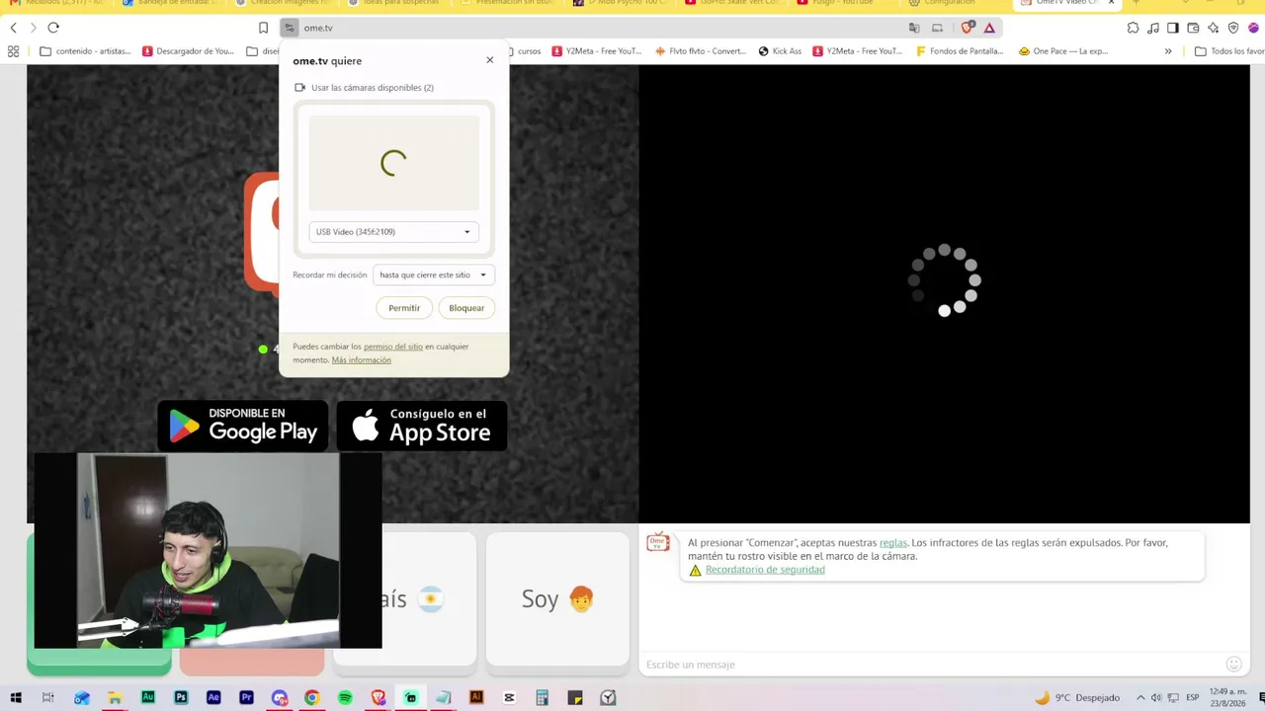
Task: Toggle the browser sidebar panel icon
Action: click(x=1173, y=28)
